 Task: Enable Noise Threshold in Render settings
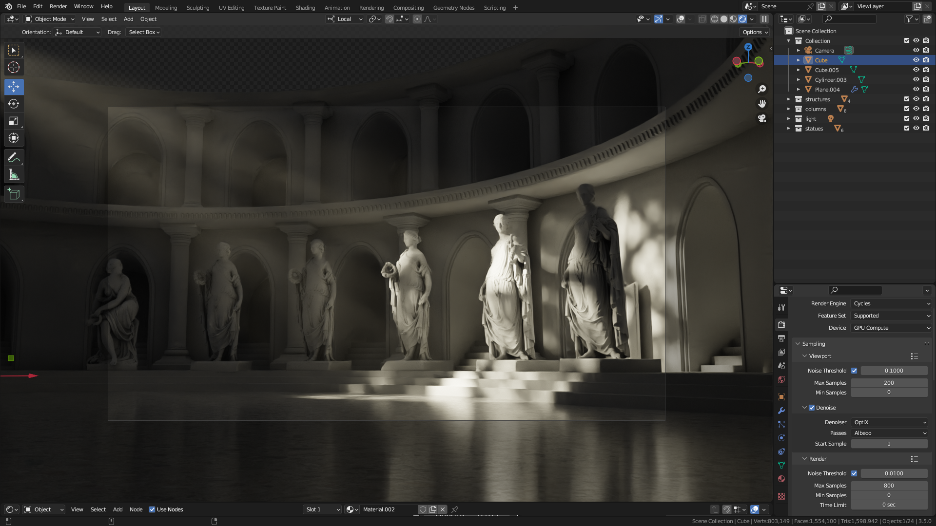pyautogui.click(x=855, y=473)
